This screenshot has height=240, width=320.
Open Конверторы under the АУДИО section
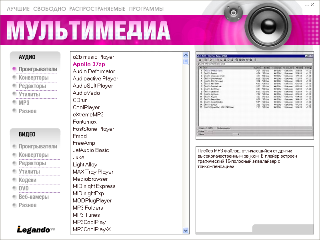tap(34, 78)
